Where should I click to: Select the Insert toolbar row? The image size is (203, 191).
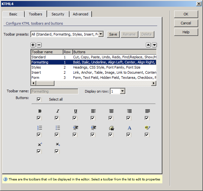[x=94, y=72]
